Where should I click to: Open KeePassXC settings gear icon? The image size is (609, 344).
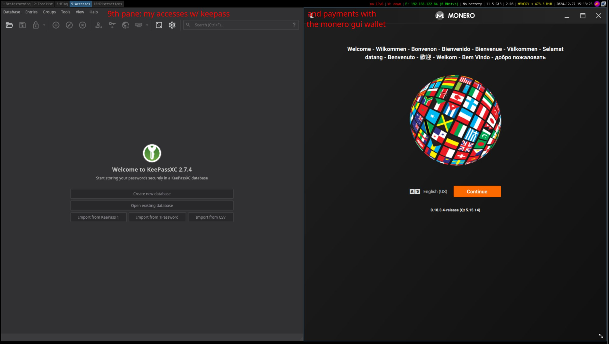pyautogui.click(x=172, y=25)
